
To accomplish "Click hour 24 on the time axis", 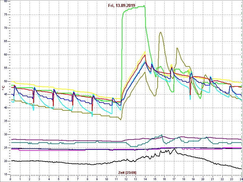I will 241,179.
